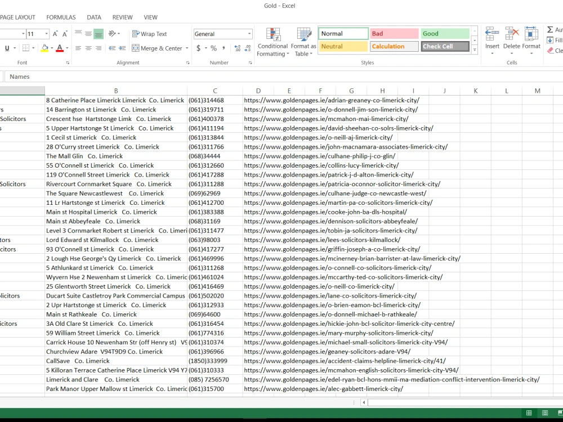
Task: Apply top align to cell text
Action: pos(78,34)
